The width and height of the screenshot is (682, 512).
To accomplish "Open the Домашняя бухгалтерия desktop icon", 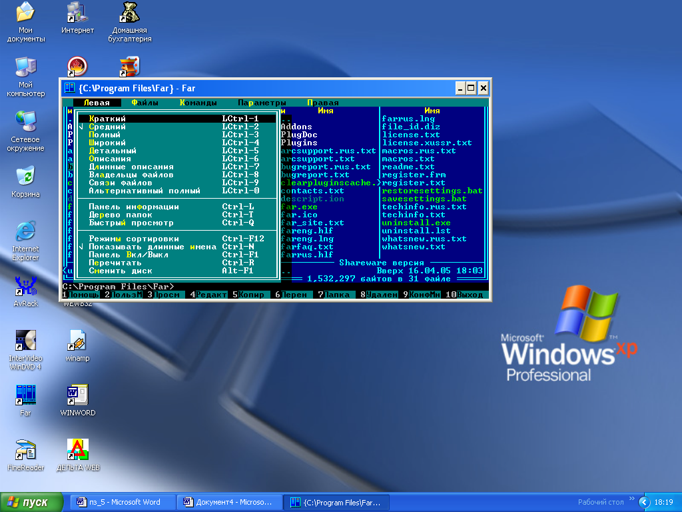I will (130, 22).
